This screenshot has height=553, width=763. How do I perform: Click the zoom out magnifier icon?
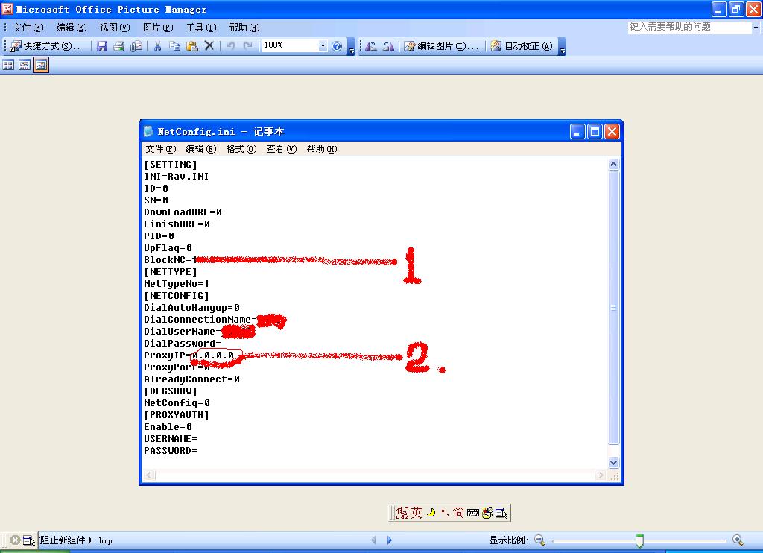point(539,540)
